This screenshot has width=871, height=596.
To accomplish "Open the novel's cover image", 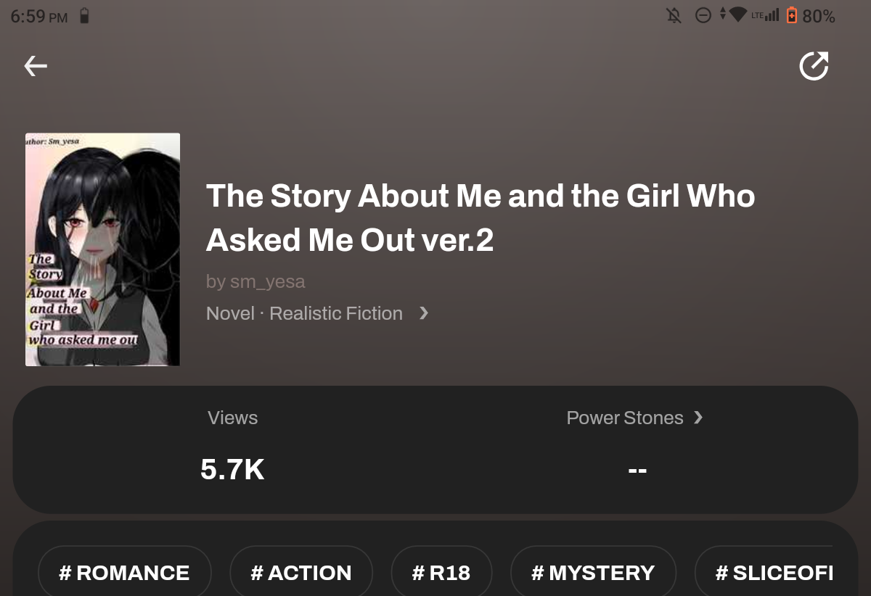I will coord(102,249).
